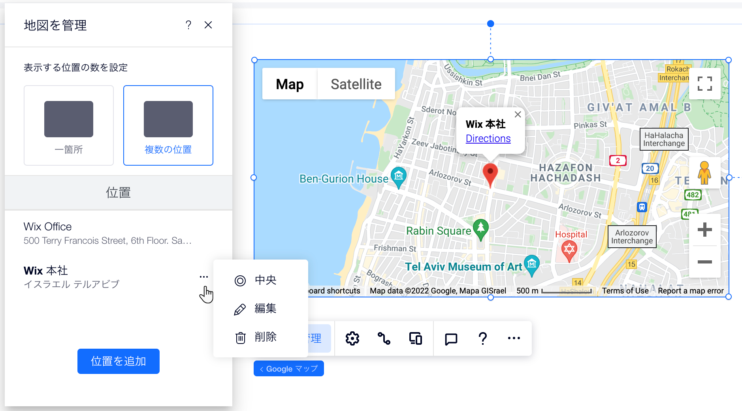Open the help question mark in panel header

(x=188, y=25)
